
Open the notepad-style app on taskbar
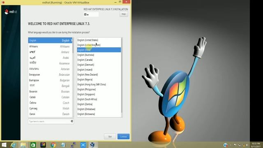click(63, 145)
